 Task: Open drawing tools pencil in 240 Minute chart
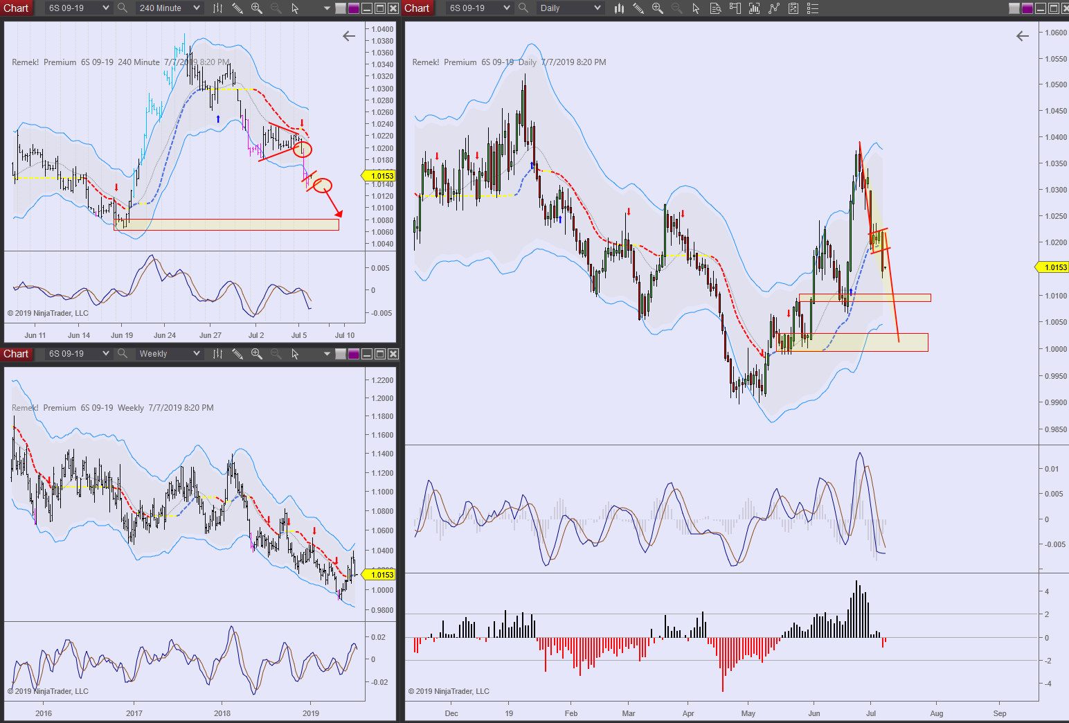[237, 8]
